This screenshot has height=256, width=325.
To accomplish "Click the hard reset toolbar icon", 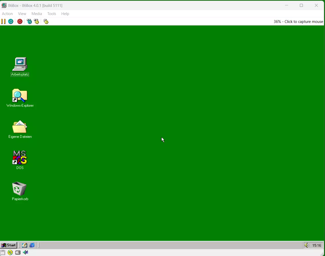I will point(11,21).
